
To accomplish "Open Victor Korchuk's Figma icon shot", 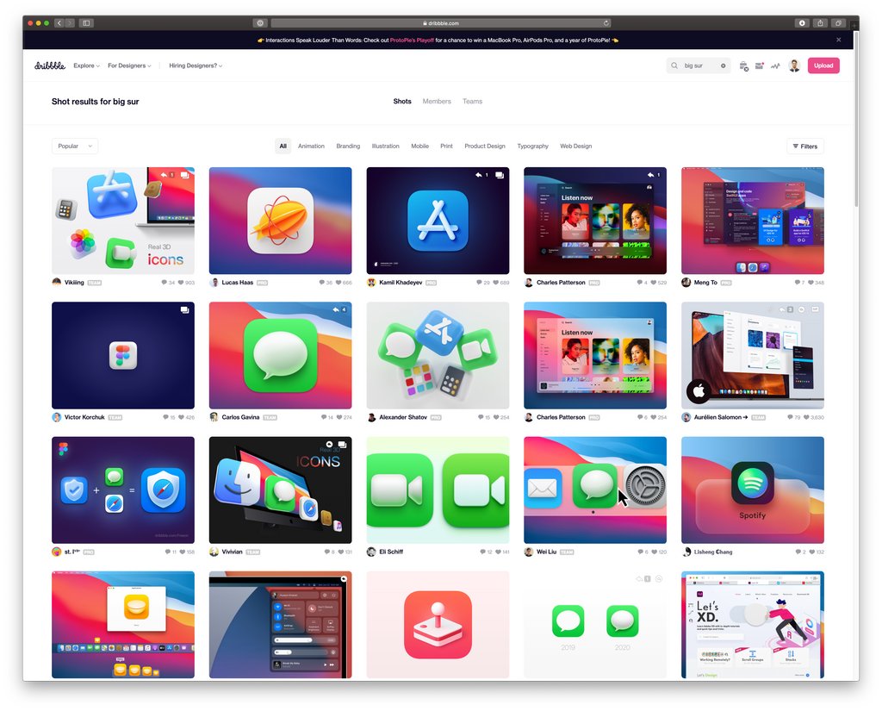I will click(123, 355).
